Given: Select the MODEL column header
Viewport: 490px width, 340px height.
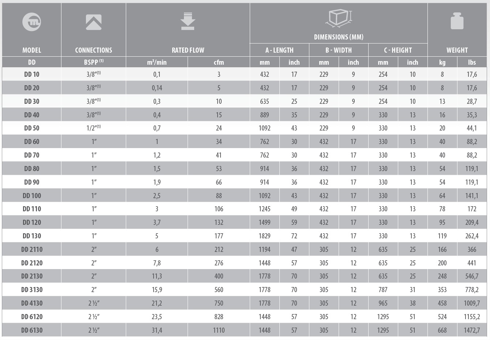Looking at the screenshot, I should coord(32,50).
